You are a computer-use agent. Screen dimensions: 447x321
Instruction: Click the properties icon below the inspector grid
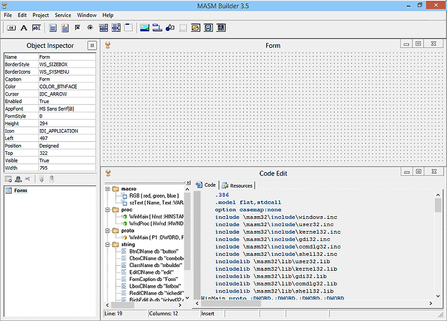(x=8, y=179)
